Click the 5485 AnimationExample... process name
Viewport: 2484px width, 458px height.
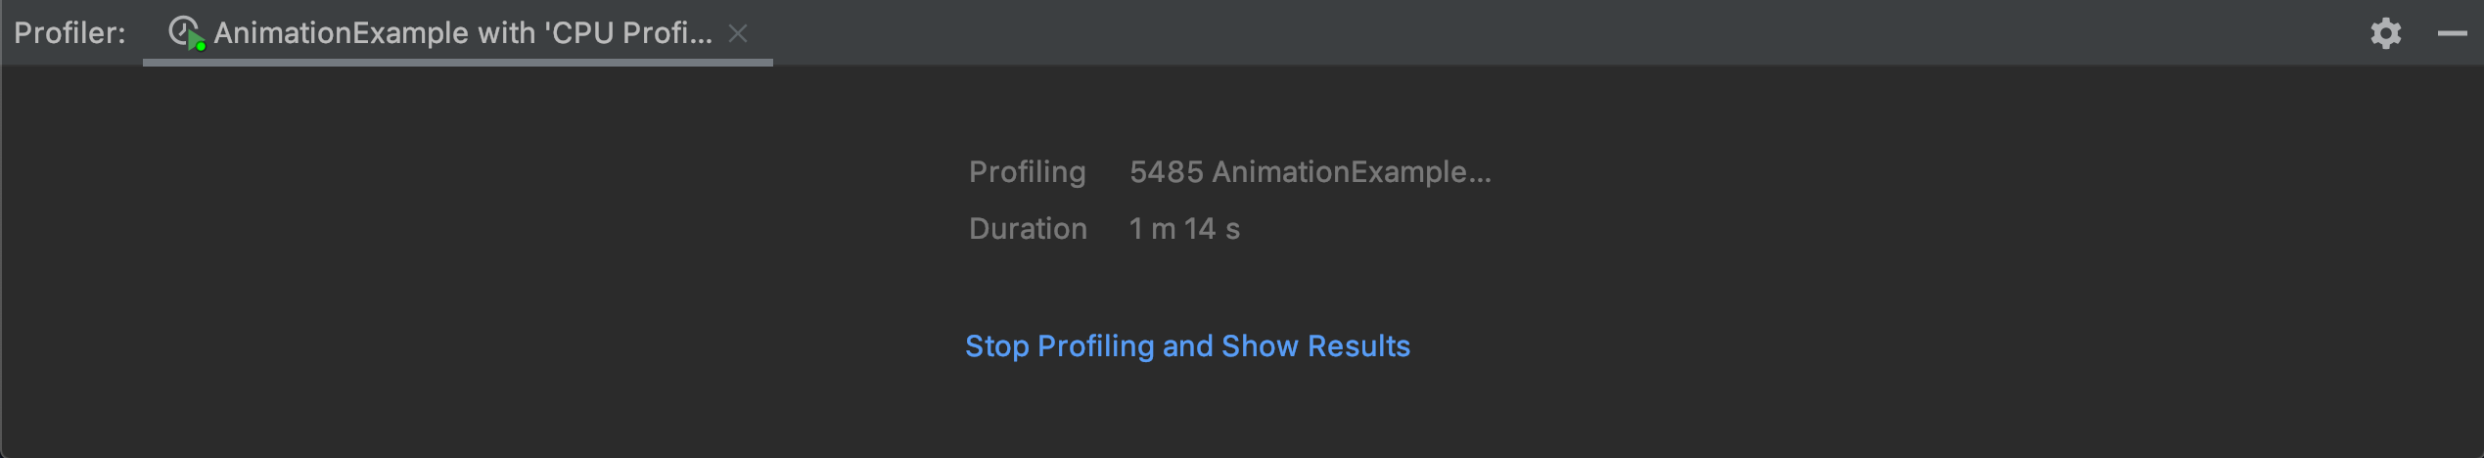coord(1311,172)
